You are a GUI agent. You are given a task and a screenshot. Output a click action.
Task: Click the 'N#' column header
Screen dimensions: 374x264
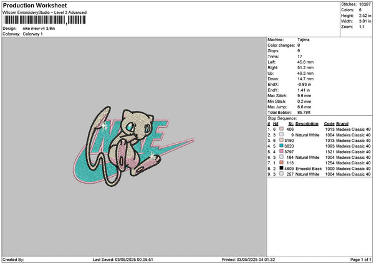276,124
